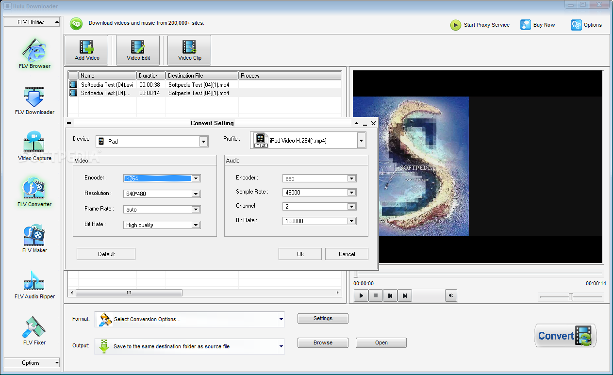This screenshot has width=613, height=375.
Task: Select the row with duration 00:00:14
Action: pos(204,93)
